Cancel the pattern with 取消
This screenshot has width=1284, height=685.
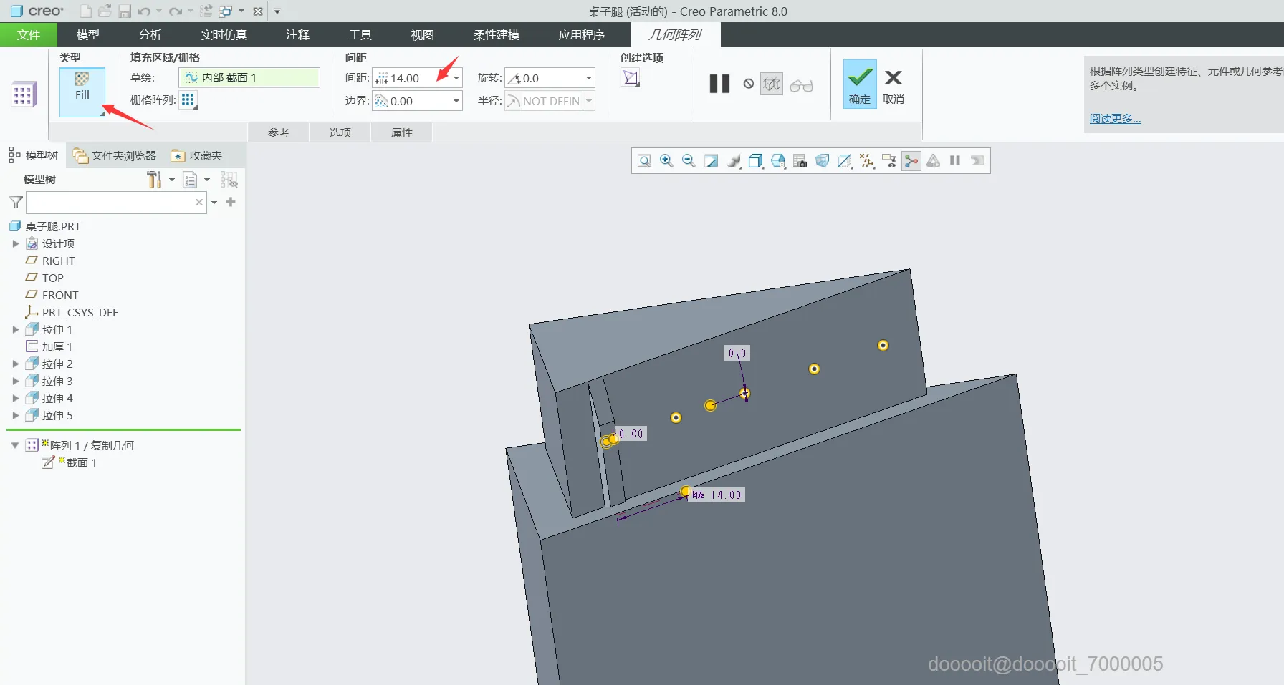[x=893, y=87]
